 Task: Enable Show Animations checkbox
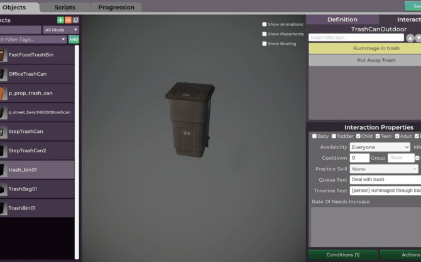pyautogui.click(x=264, y=24)
